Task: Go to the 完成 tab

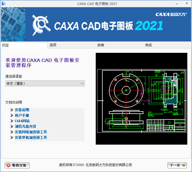Action: tap(148, 45)
